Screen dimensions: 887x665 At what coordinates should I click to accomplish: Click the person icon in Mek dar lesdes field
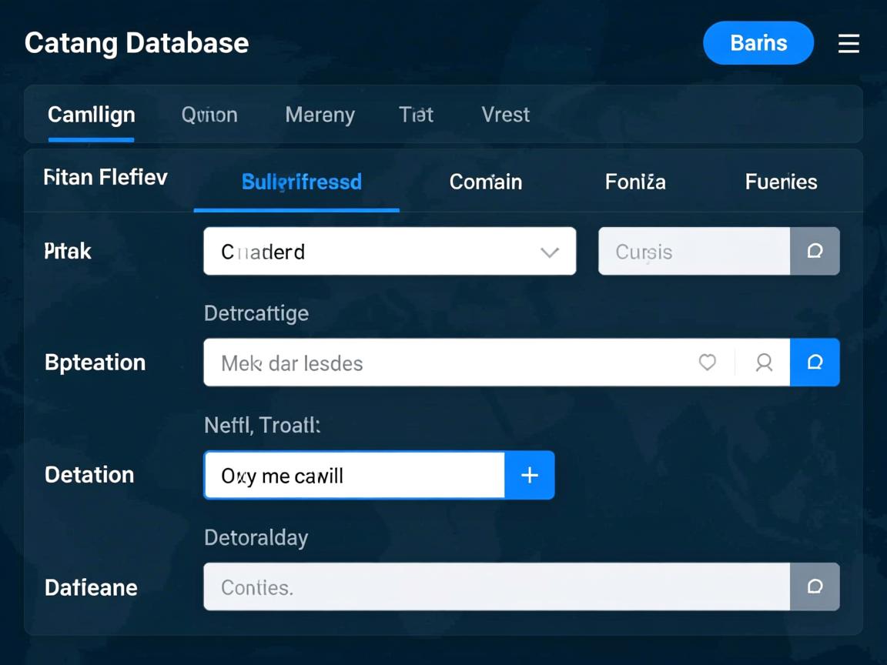click(x=764, y=363)
